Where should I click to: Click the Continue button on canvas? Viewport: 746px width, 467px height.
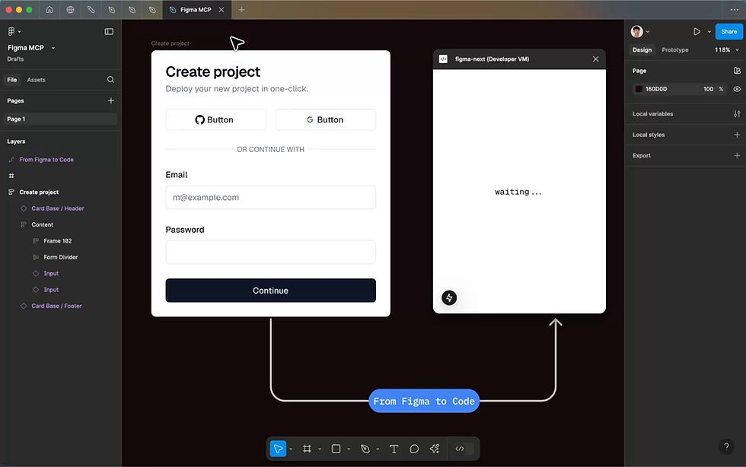(271, 291)
